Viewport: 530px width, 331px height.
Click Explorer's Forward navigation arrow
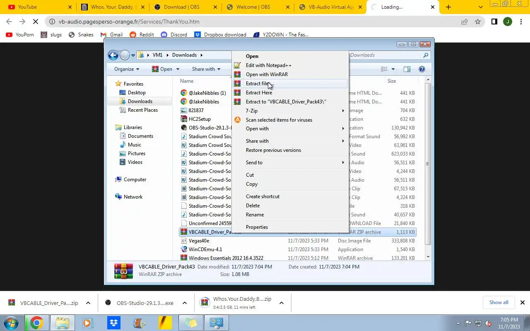pos(125,55)
